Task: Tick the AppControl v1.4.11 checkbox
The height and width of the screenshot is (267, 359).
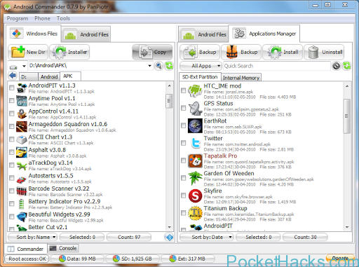Action: pyautogui.click(x=11, y=114)
